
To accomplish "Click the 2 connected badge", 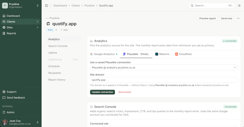I will (x=230, y=41).
